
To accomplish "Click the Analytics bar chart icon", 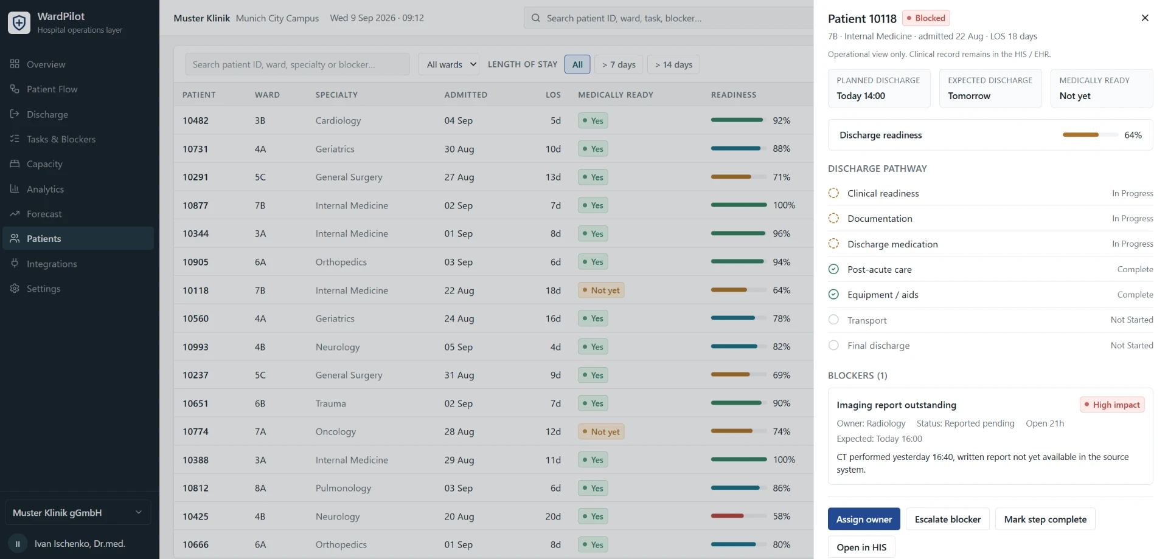I will point(15,188).
